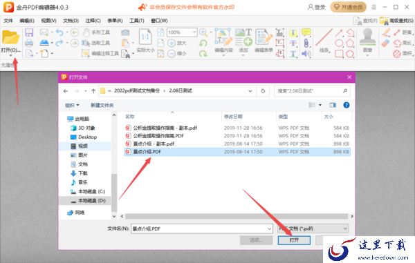Click the Eraser tool icon

[x=386, y=43]
